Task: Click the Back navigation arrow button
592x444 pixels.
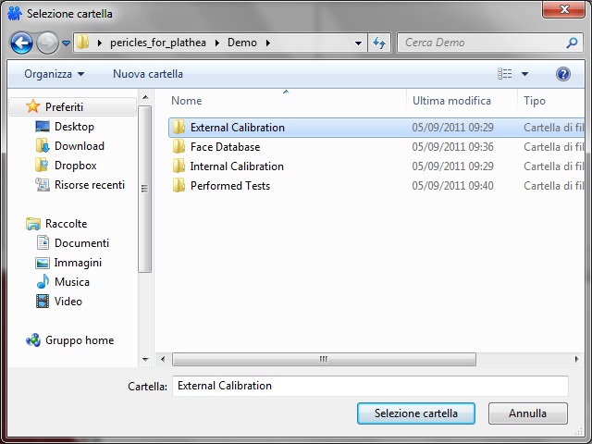Action: pos(21,43)
